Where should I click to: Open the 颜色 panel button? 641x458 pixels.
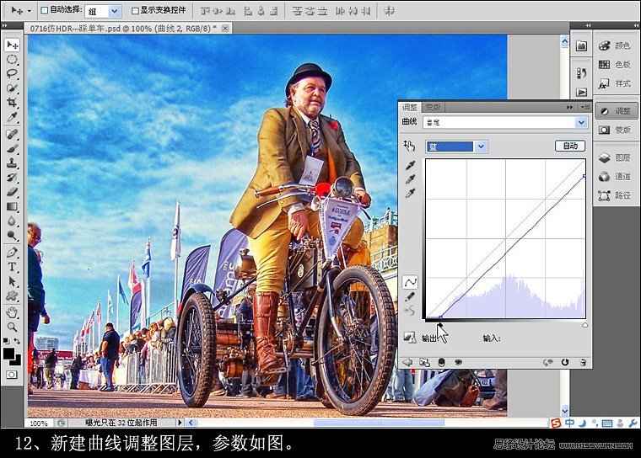coord(616,45)
